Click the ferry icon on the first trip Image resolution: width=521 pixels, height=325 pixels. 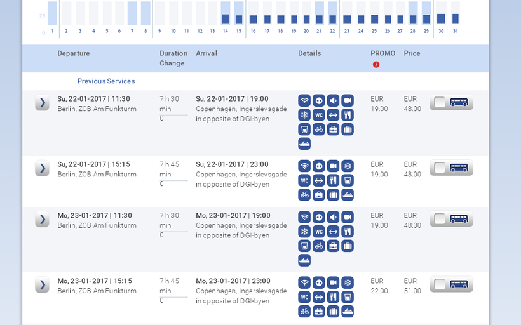click(x=304, y=144)
